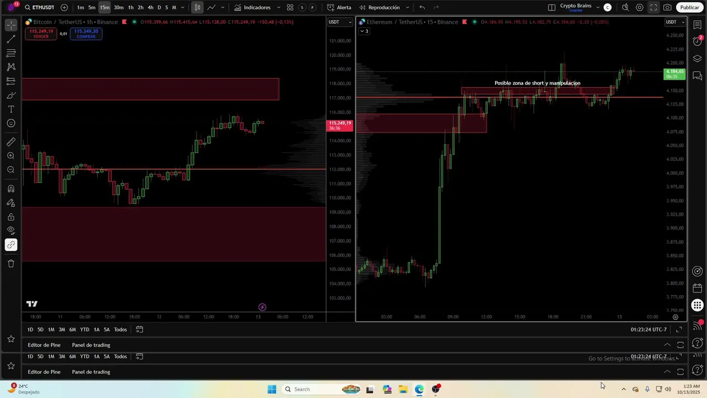Click the Indicadores button
707x398 pixels.
(252, 7)
